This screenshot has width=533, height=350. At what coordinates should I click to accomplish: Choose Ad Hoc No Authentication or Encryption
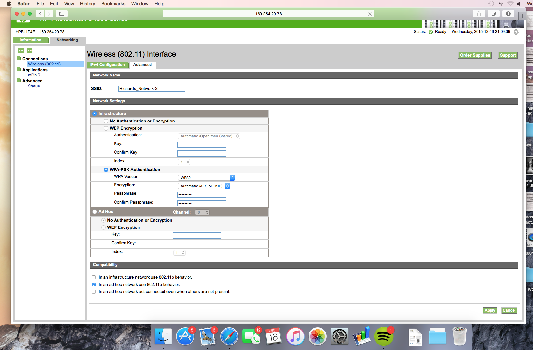point(103,220)
